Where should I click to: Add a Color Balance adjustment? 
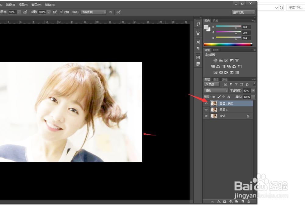218,67
